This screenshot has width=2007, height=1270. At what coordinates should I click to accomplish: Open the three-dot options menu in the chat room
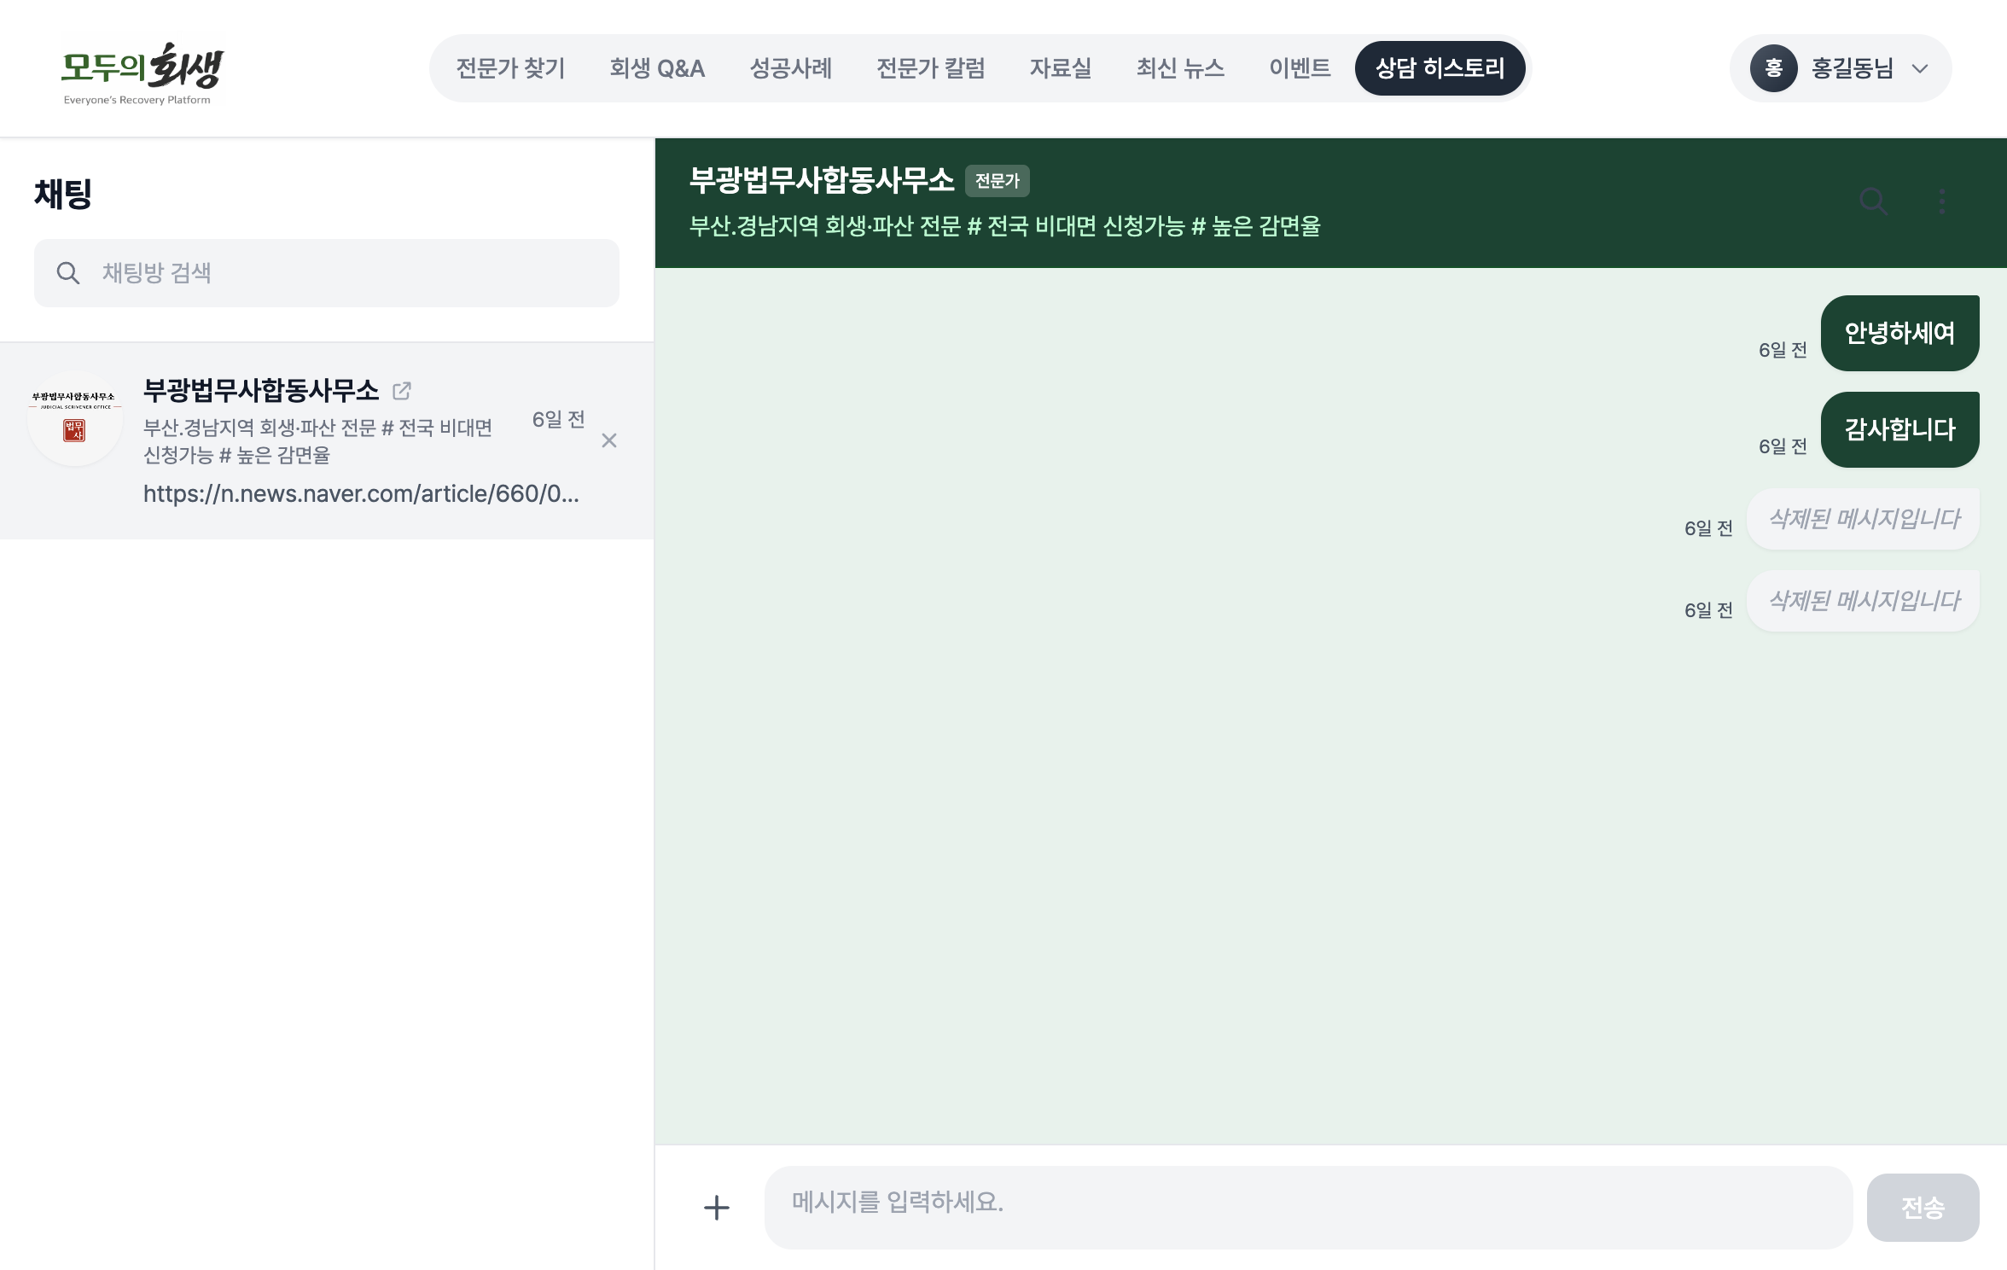click(x=1942, y=201)
